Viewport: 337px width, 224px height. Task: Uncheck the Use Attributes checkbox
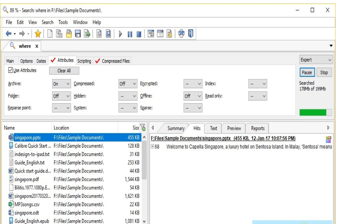10,70
